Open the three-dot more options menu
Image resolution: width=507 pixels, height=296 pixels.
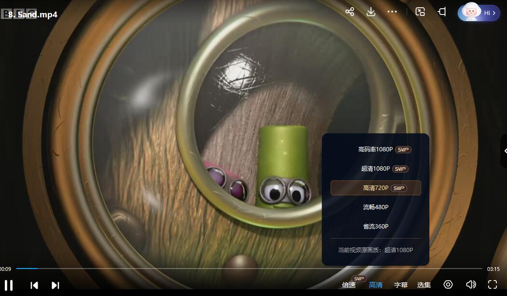pyautogui.click(x=392, y=12)
